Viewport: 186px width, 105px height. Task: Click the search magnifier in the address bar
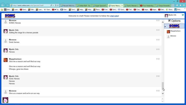pyautogui.click(x=51, y=5)
